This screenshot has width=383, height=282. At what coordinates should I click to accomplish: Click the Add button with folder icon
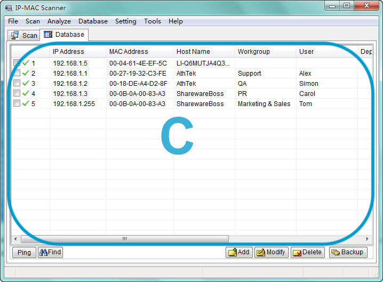click(239, 252)
